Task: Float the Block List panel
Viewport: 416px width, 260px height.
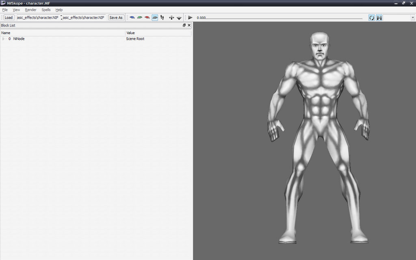Action: 184,25
